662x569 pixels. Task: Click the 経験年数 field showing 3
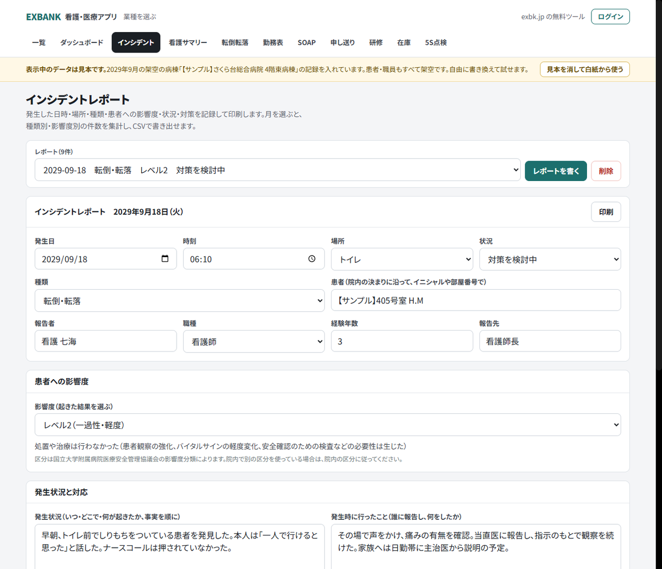402,341
